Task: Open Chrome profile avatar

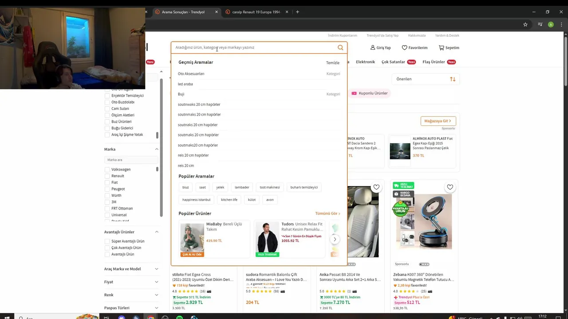Action: (551, 24)
